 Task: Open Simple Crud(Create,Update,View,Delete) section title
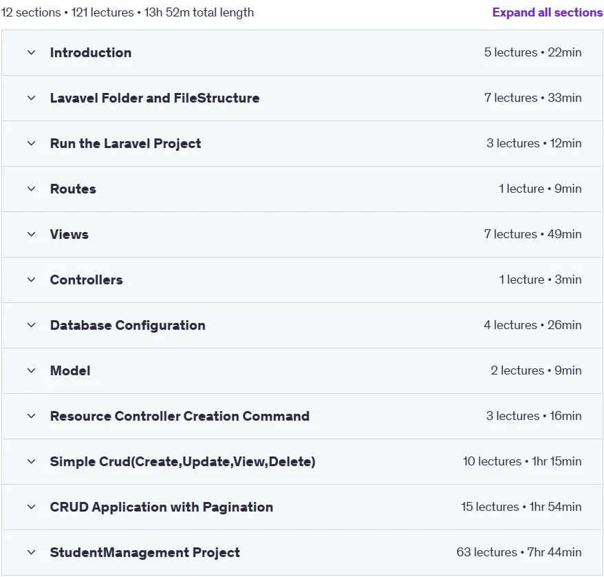(182, 462)
